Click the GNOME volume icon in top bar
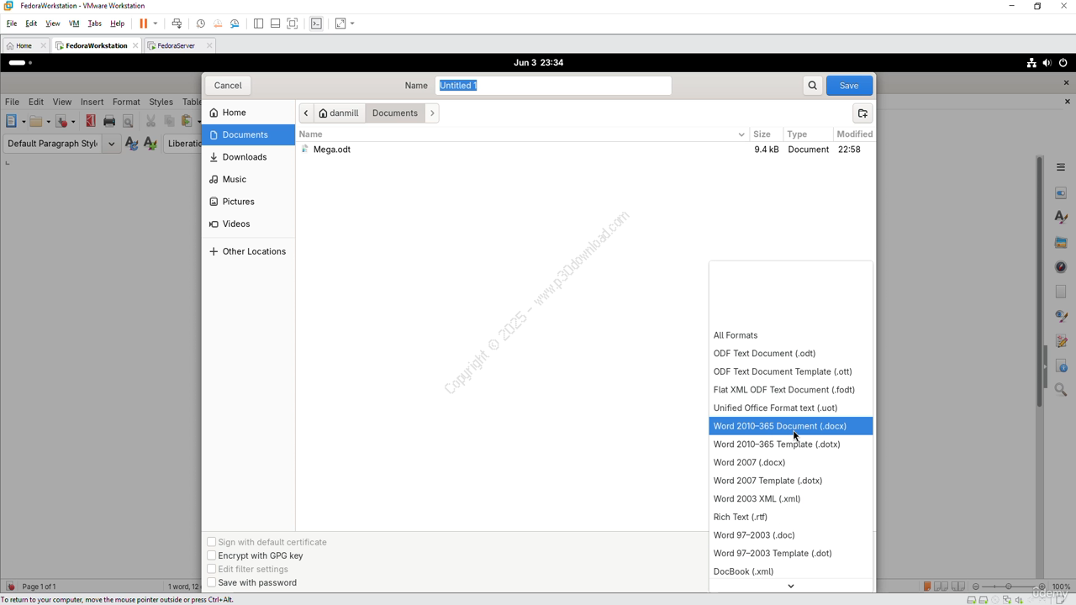The image size is (1076, 605). click(x=1047, y=63)
